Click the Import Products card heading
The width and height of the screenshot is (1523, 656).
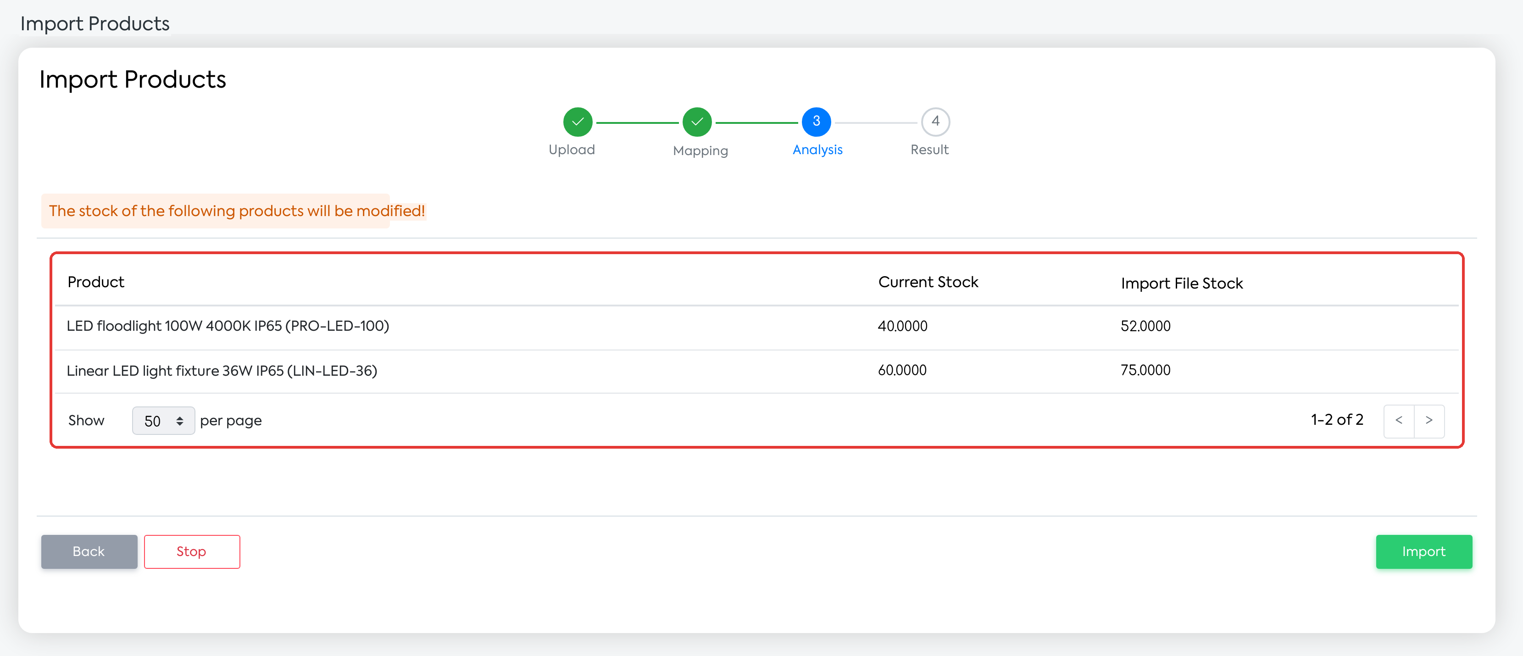click(133, 80)
